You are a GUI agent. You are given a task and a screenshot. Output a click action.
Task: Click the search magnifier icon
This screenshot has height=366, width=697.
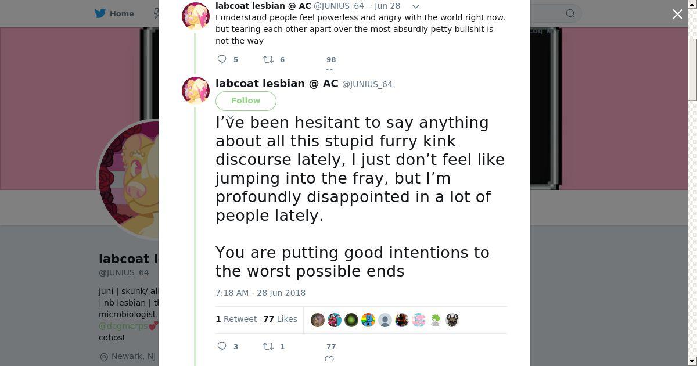click(x=570, y=13)
